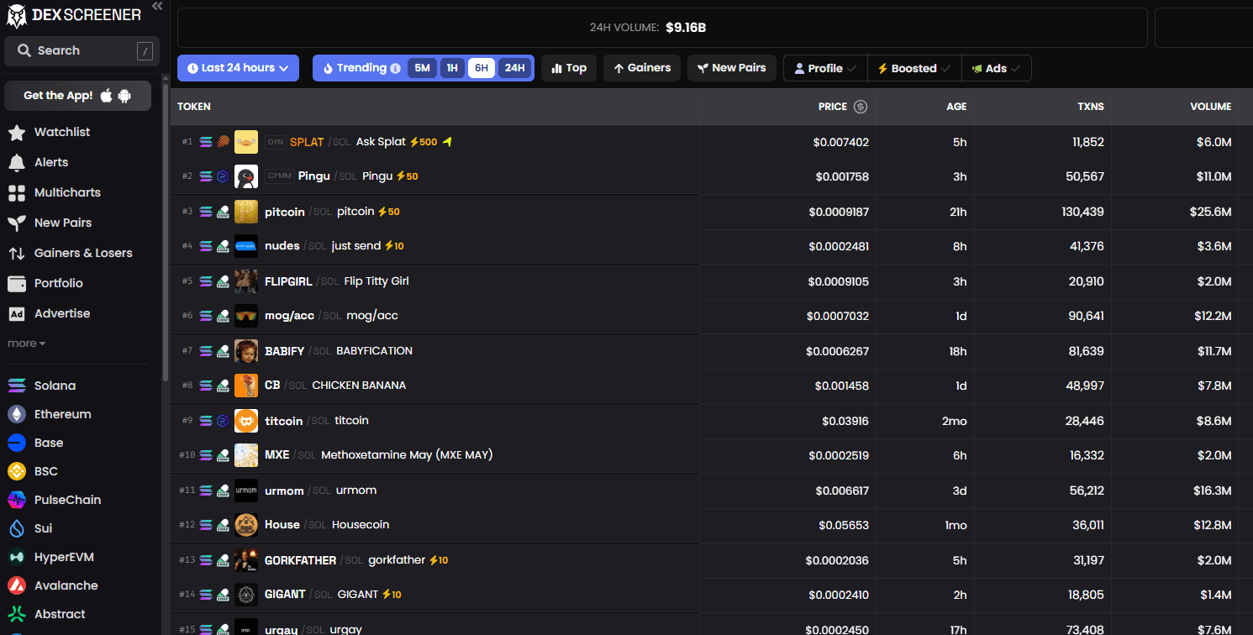Screen dimensions: 1253x635
Task: Open the pitcoin token row
Action: pyautogui.click(x=711, y=212)
